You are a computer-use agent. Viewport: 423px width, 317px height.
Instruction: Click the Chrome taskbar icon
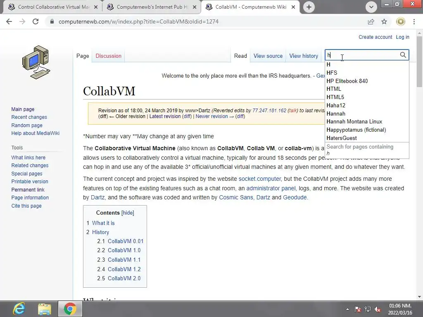[70, 309]
